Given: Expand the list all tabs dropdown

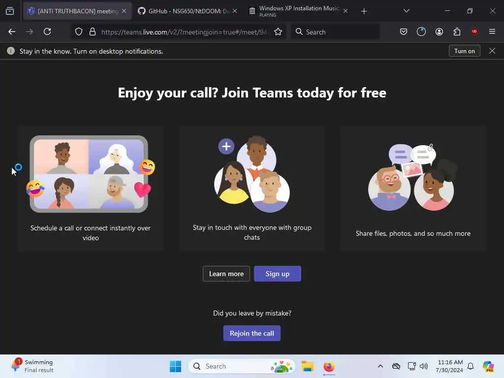Looking at the screenshot, I should [406, 11].
